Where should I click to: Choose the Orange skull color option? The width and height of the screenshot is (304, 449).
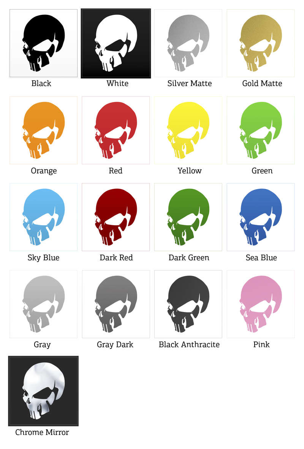coord(43,130)
